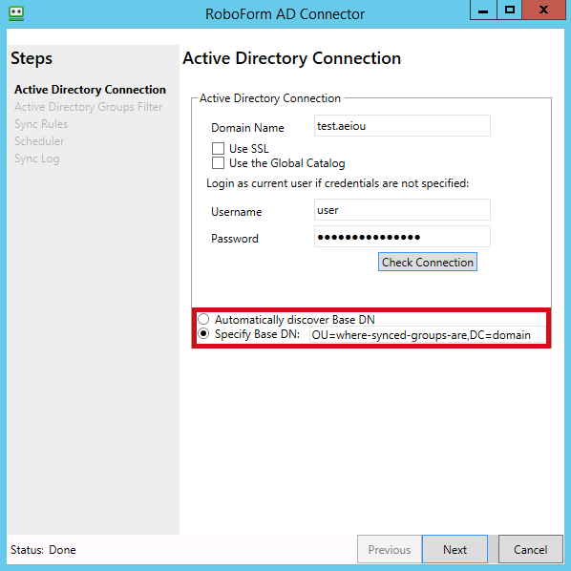Click into the Username text field
The width and height of the screenshot is (571, 571).
(402, 210)
